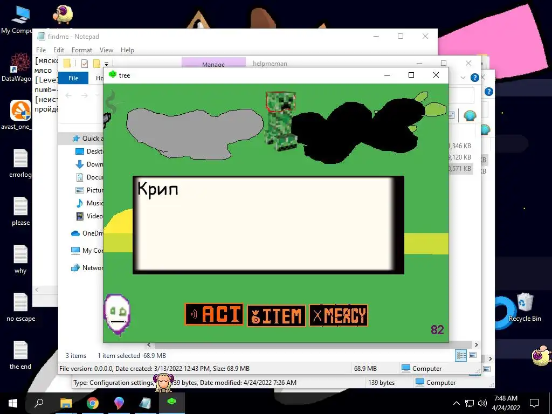The image size is (552, 414).
Task: Select OneDrive in Explorer sidebar
Action: point(87,233)
